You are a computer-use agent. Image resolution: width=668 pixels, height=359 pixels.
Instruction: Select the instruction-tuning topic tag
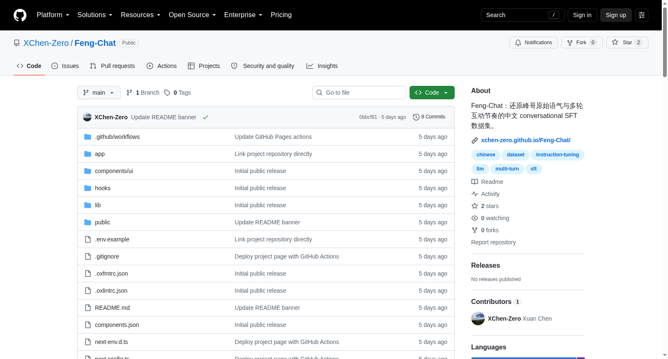(557, 155)
